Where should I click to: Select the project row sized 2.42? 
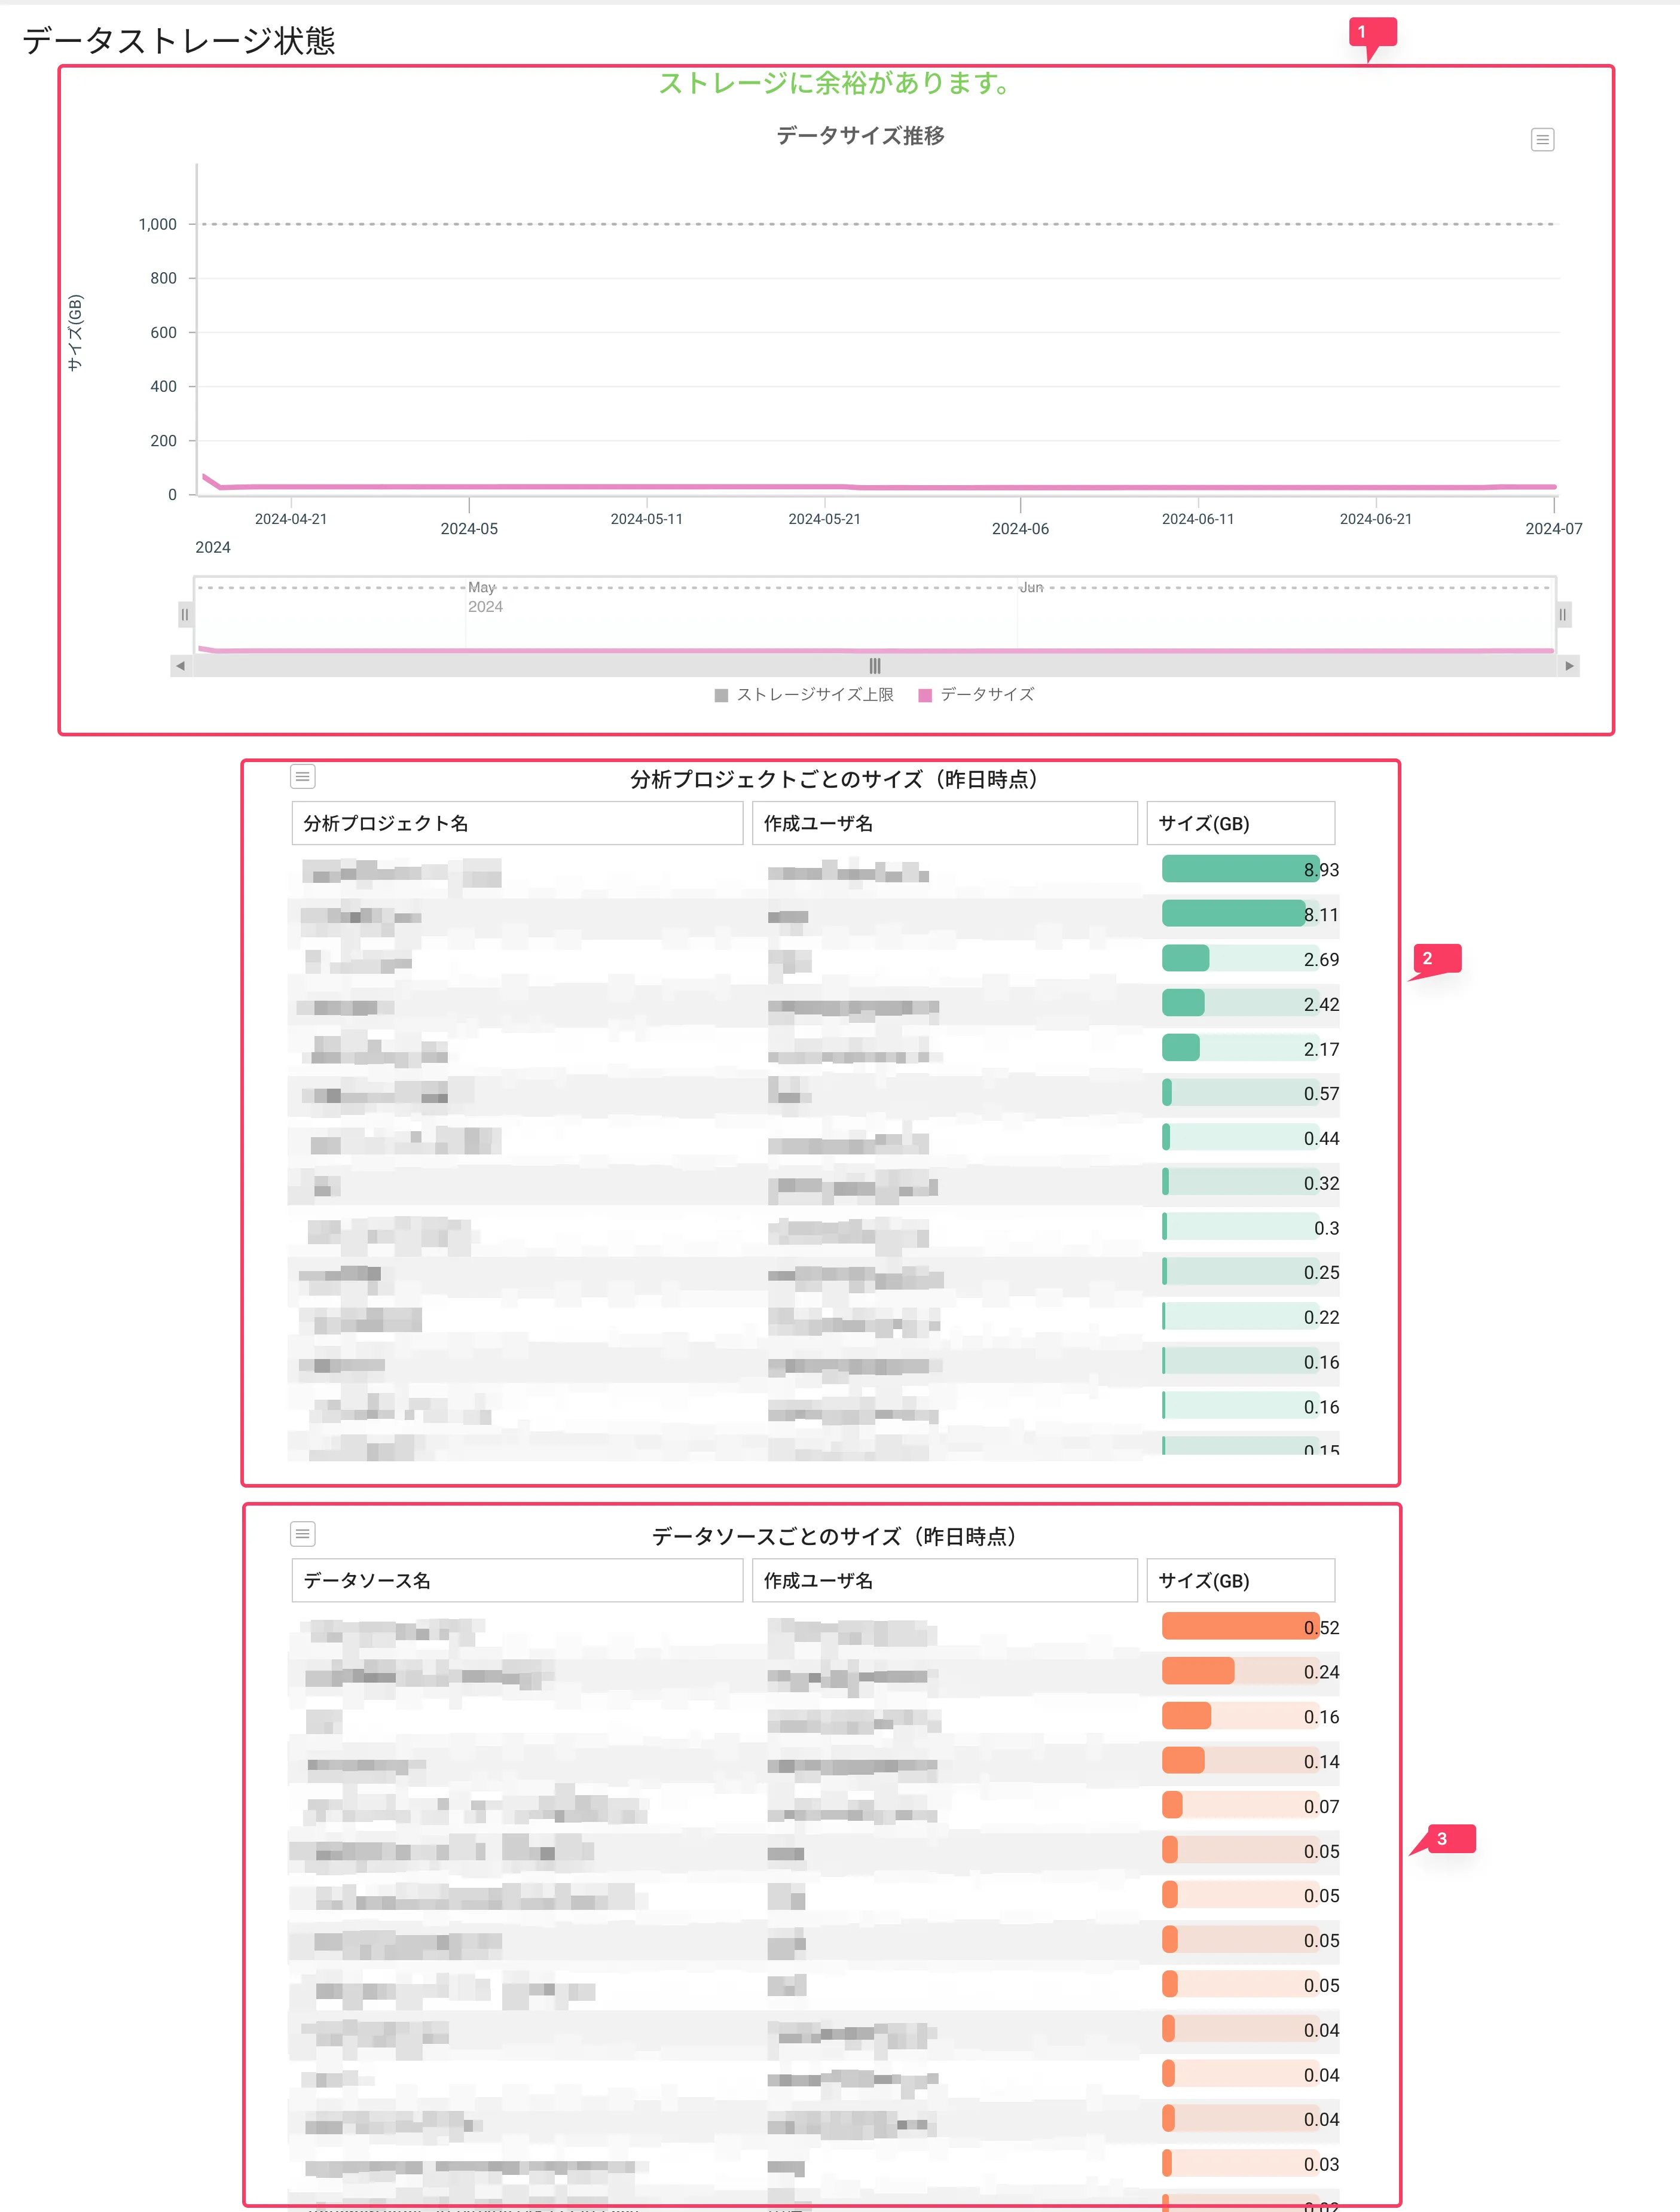pos(814,1004)
